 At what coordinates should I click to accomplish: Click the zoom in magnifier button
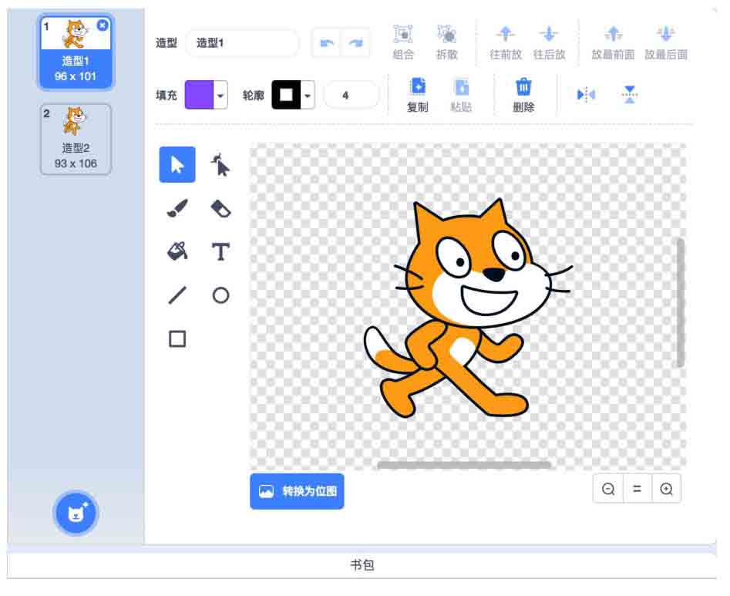click(666, 489)
